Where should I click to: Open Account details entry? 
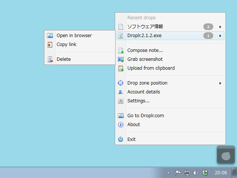170,92
